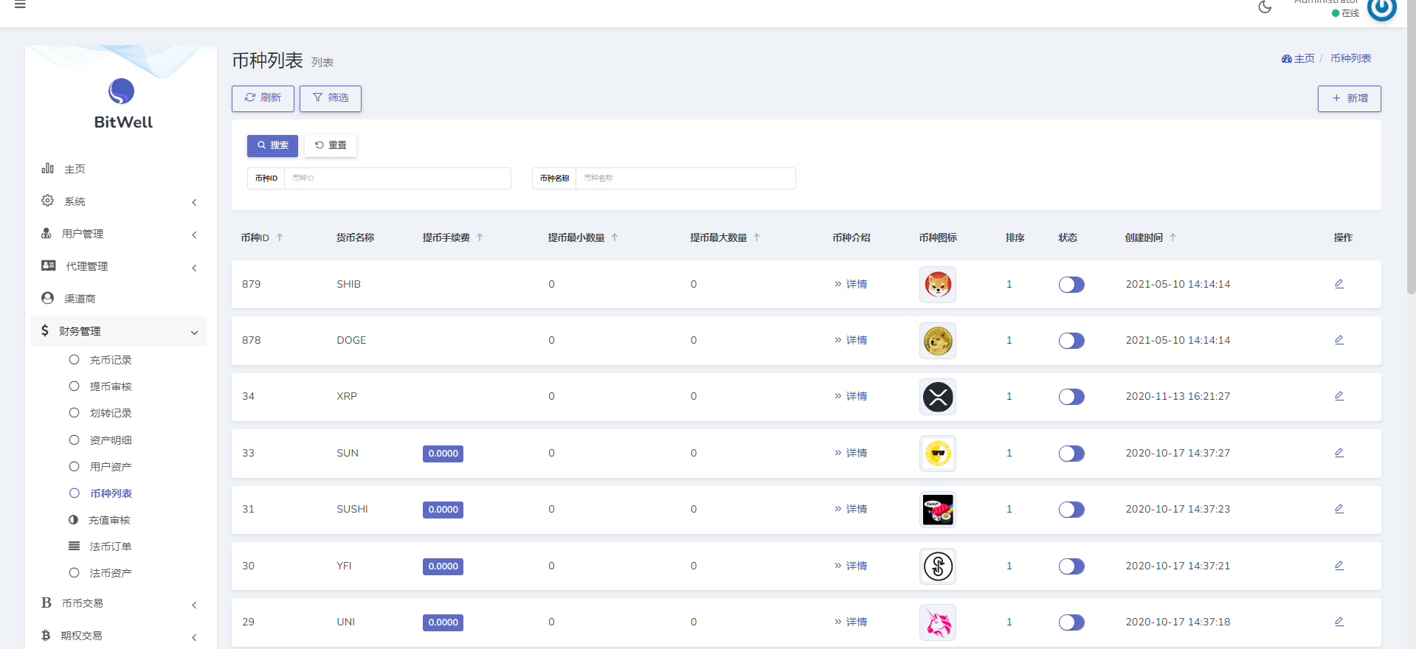
Task: Sort by 币种ID column arrow
Action: click(x=280, y=237)
